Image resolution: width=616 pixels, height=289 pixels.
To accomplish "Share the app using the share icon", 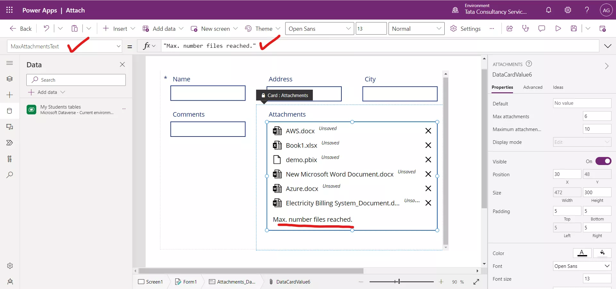I will click(510, 28).
